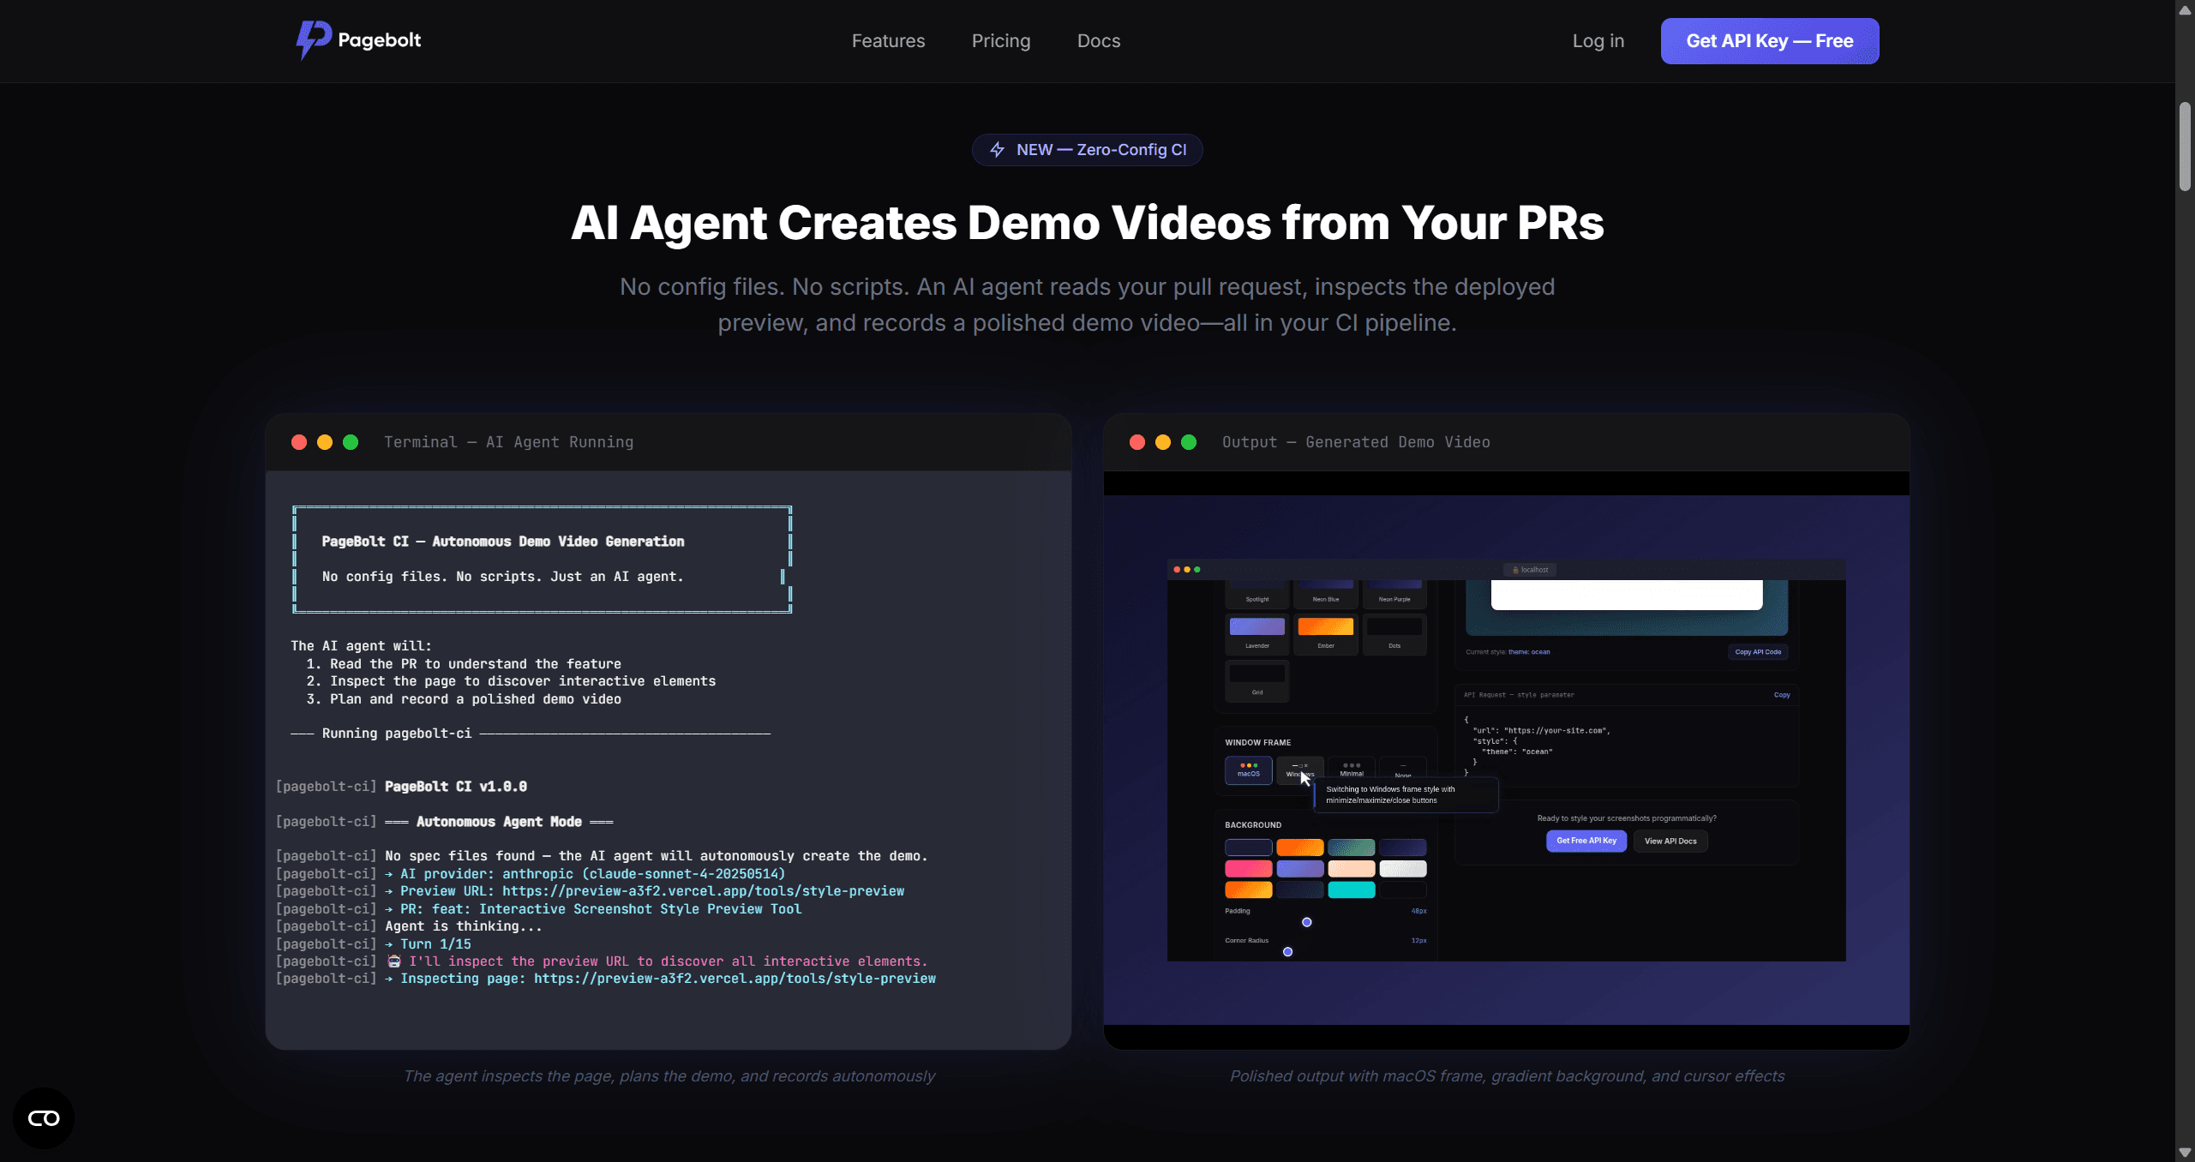Click the CO widget icon in the bottom-left corner
Viewport: 2195px width, 1162px height.
pos(43,1117)
